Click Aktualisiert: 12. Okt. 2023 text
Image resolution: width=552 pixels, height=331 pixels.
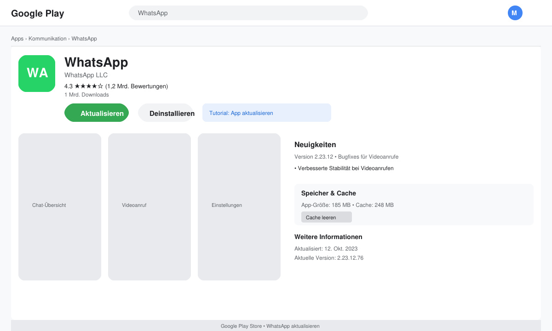click(326, 249)
